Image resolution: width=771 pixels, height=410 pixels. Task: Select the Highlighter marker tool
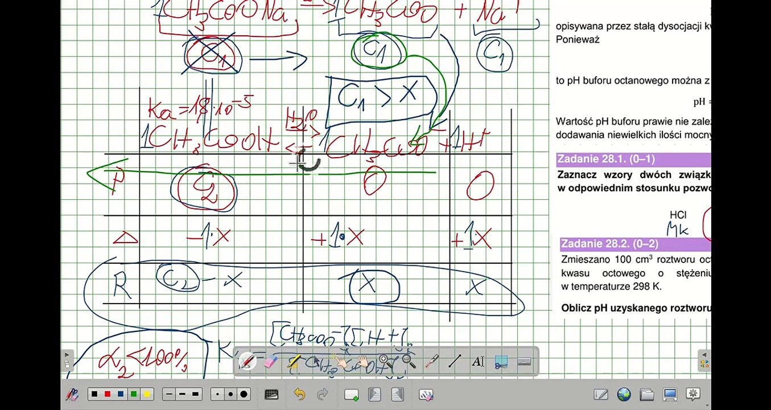pos(293,362)
